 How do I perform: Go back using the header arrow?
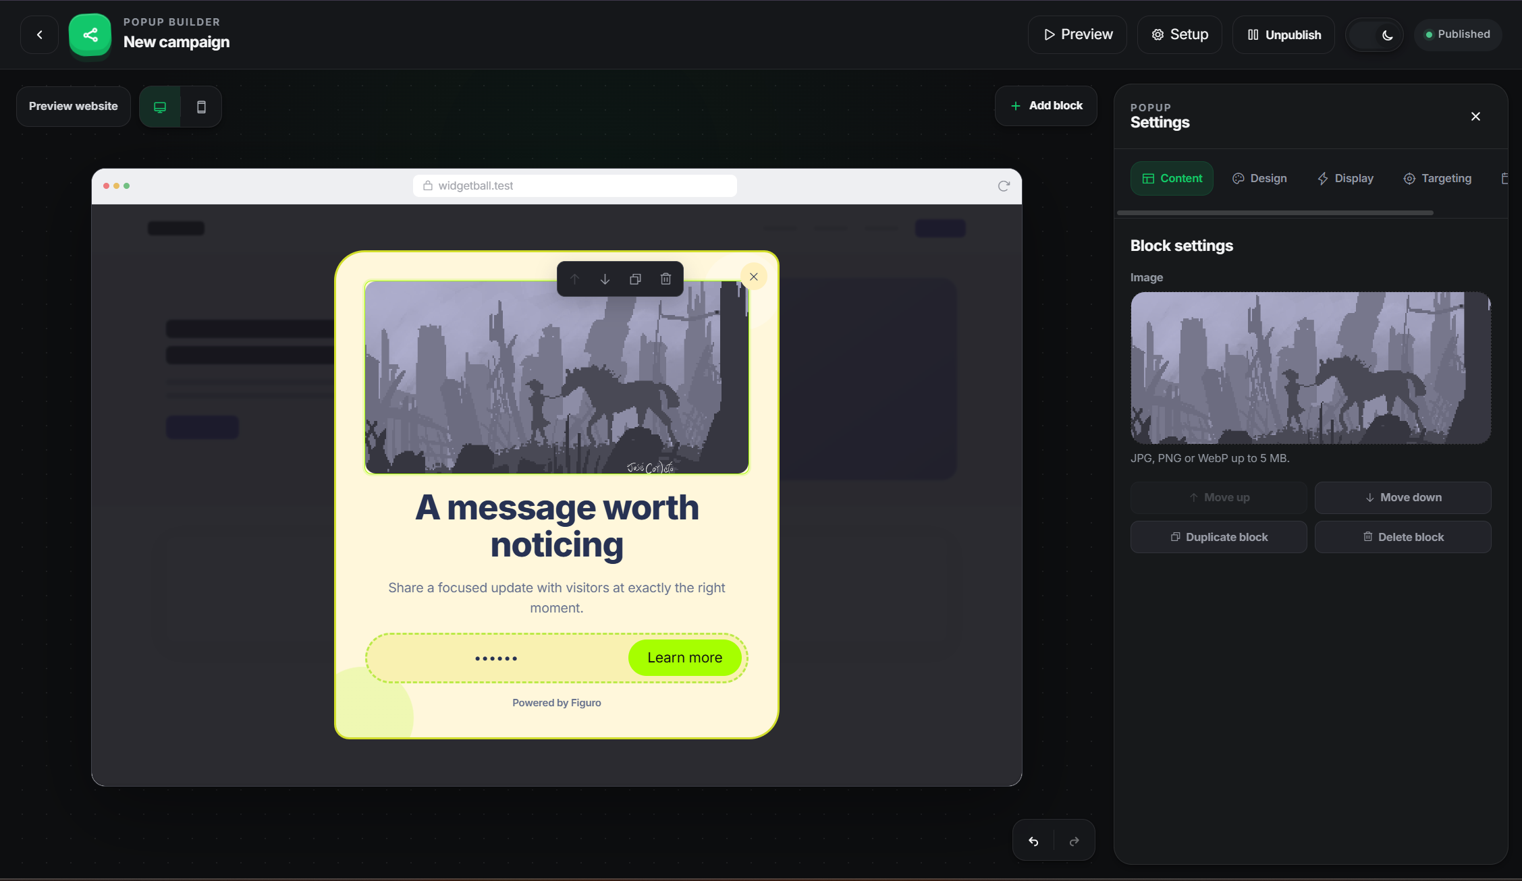click(39, 34)
